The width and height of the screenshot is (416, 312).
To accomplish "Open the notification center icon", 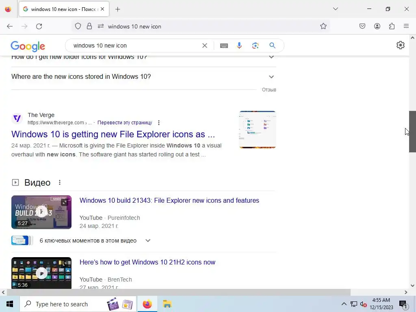I will coord(403,304).
